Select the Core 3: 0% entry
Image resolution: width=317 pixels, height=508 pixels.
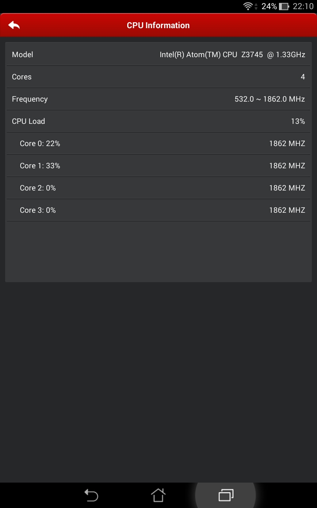158,210
